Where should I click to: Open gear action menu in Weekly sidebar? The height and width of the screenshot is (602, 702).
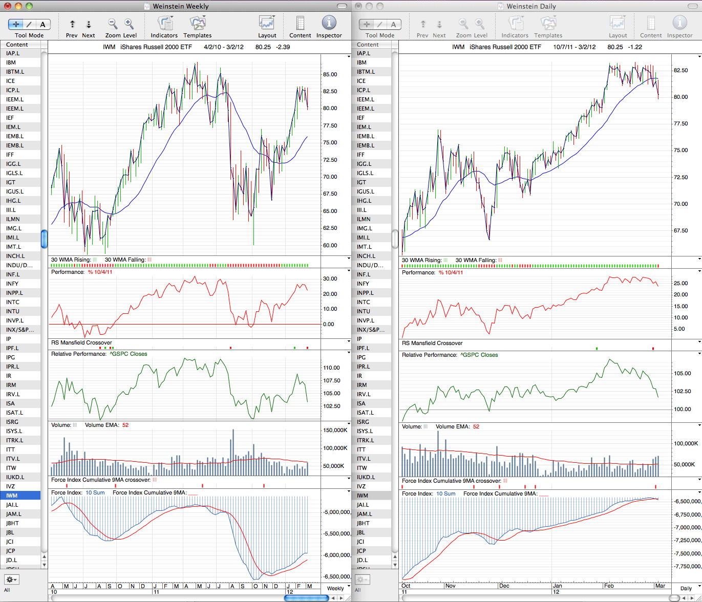point(12,579)
